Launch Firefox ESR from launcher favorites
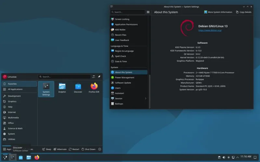The width and height of the screenshot is (260, 162). click(94, 88)
